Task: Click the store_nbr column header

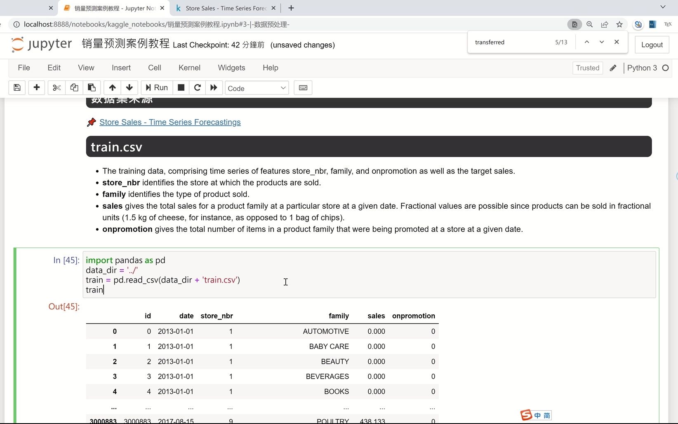Action: (x=217, y=316)
